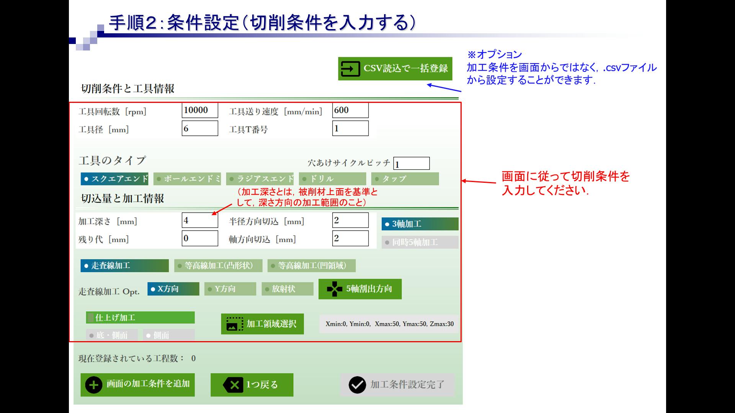Image resolution: width=735 pixels, height=413 pixels.
Task: Select the スクエアエンド tool type
Action: [x=114, y=179]
